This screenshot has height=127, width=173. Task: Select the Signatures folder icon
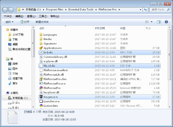click(x=41, y=44)
